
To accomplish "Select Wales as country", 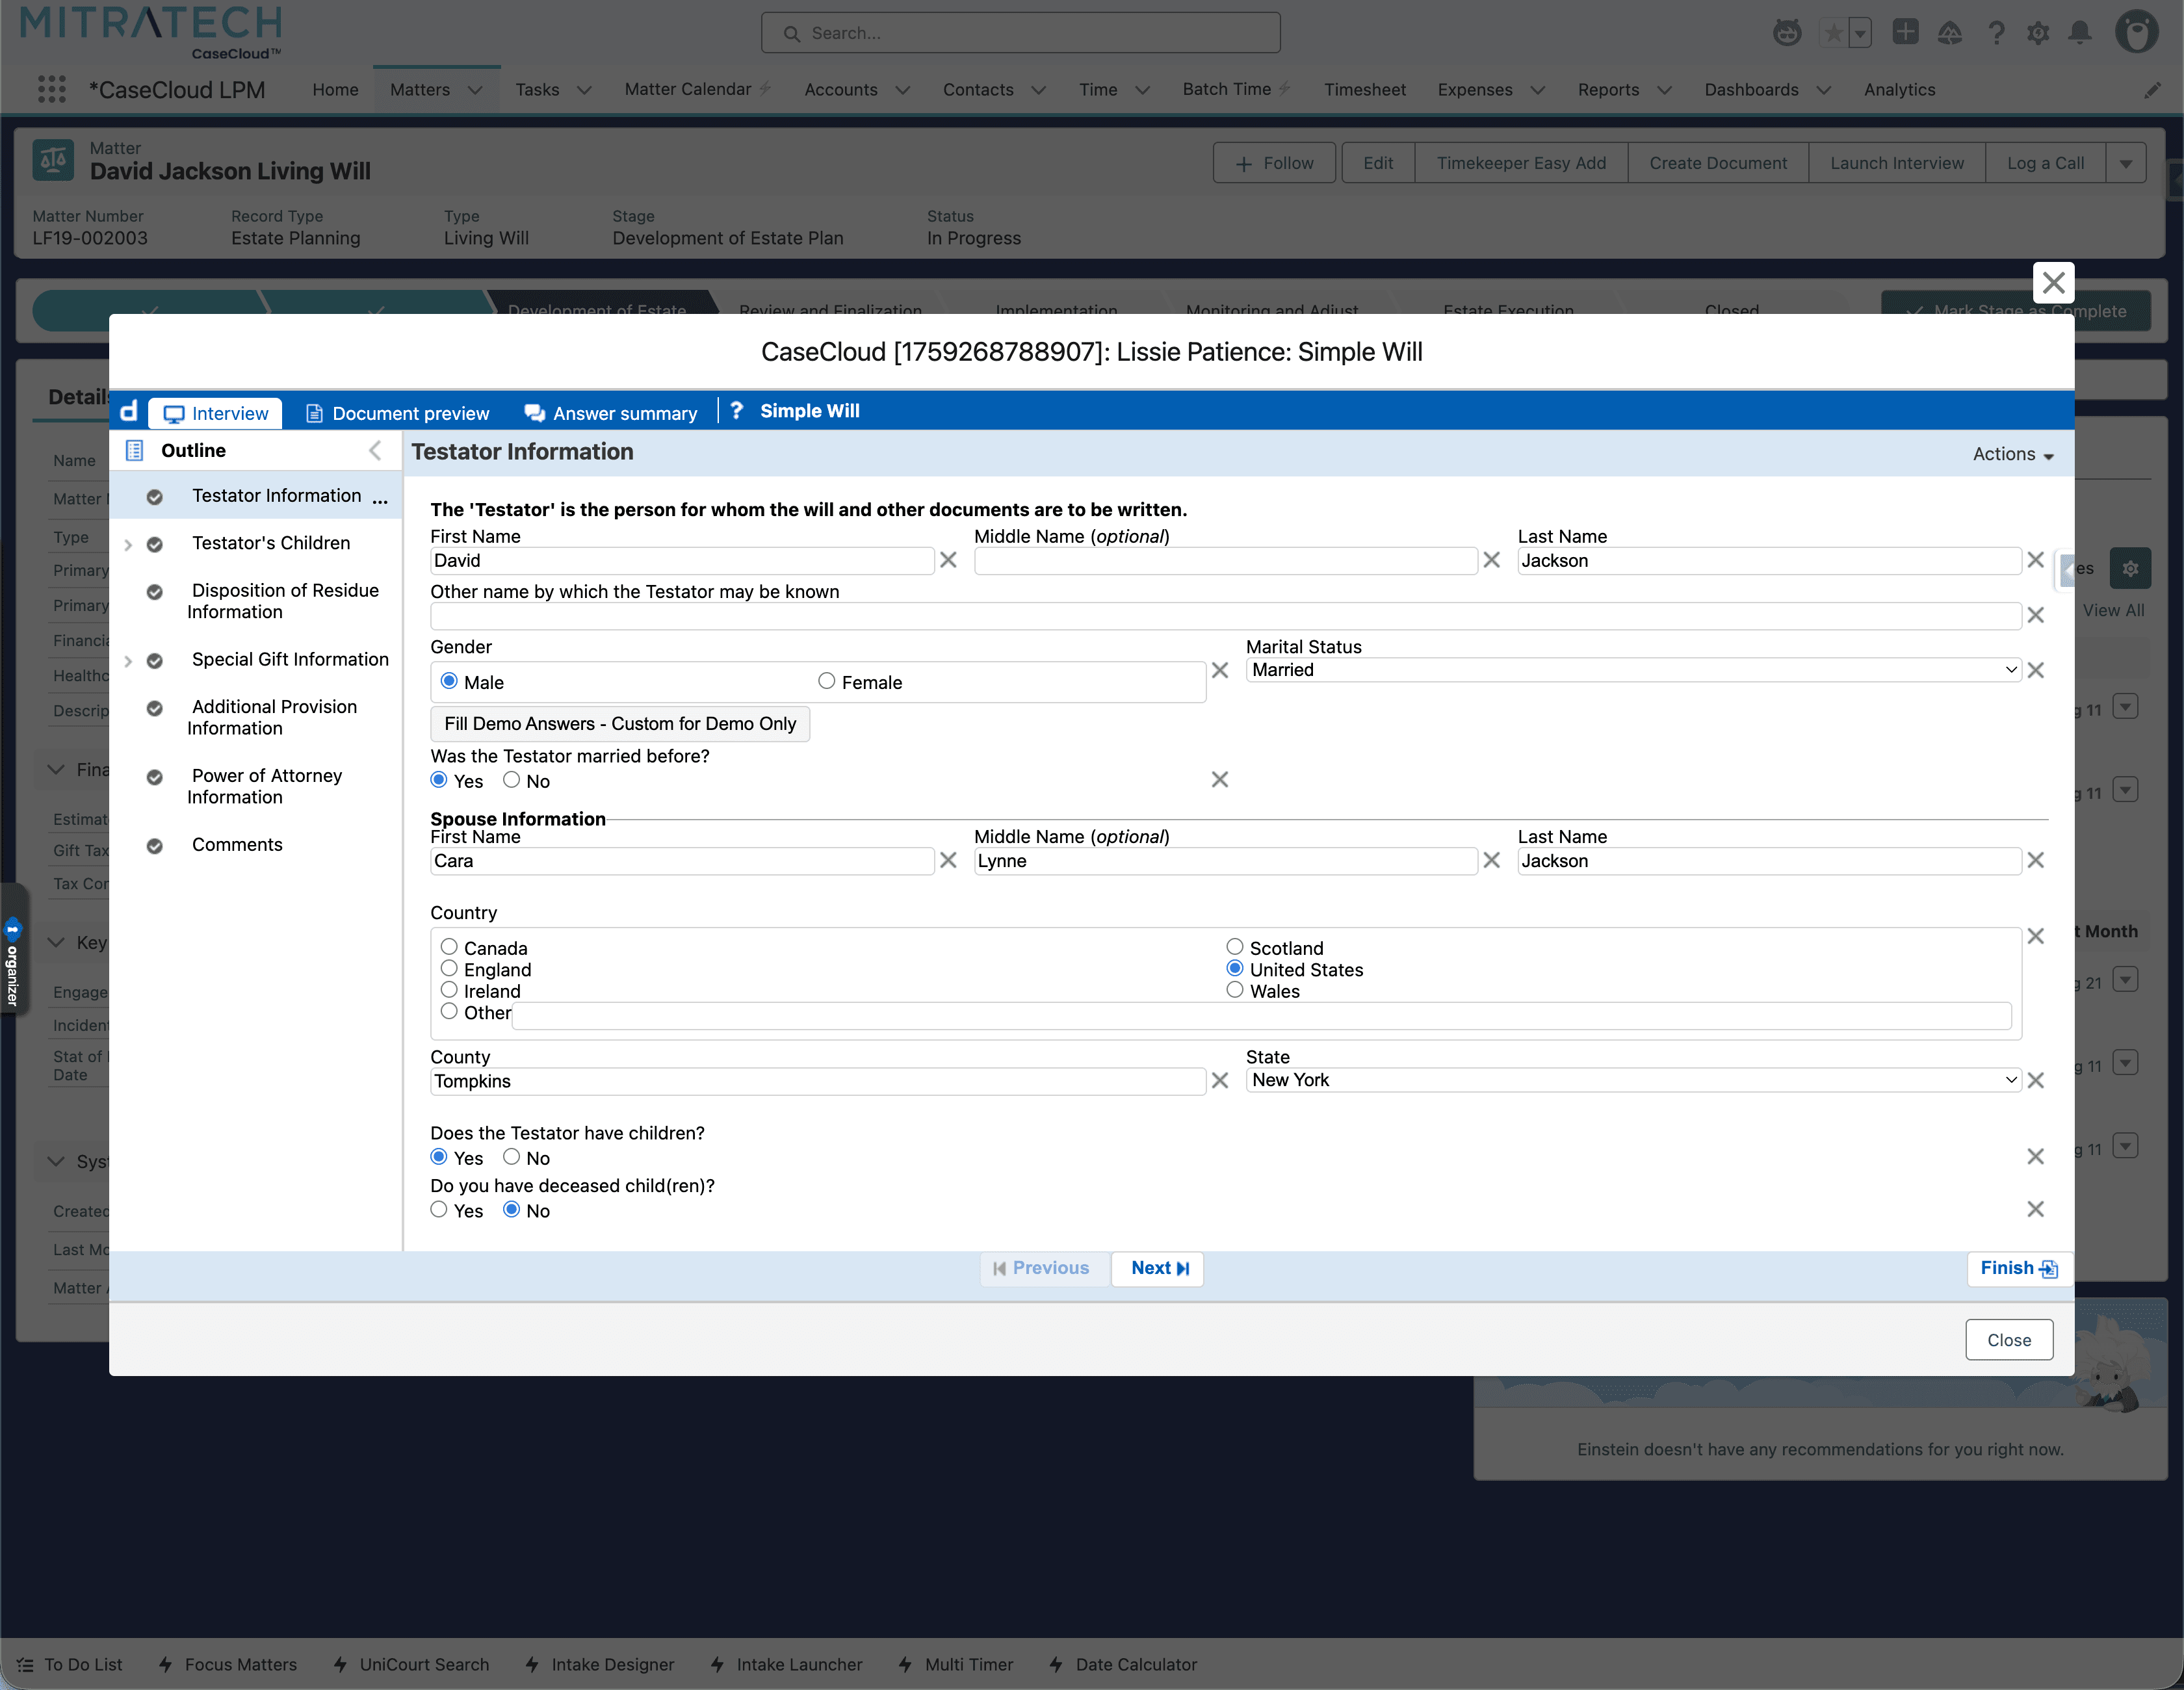I will [x=1235, y=990].
